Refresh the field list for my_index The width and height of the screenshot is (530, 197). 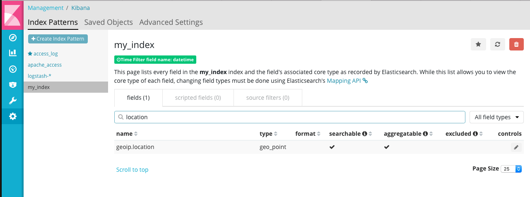tap(497, 44)
